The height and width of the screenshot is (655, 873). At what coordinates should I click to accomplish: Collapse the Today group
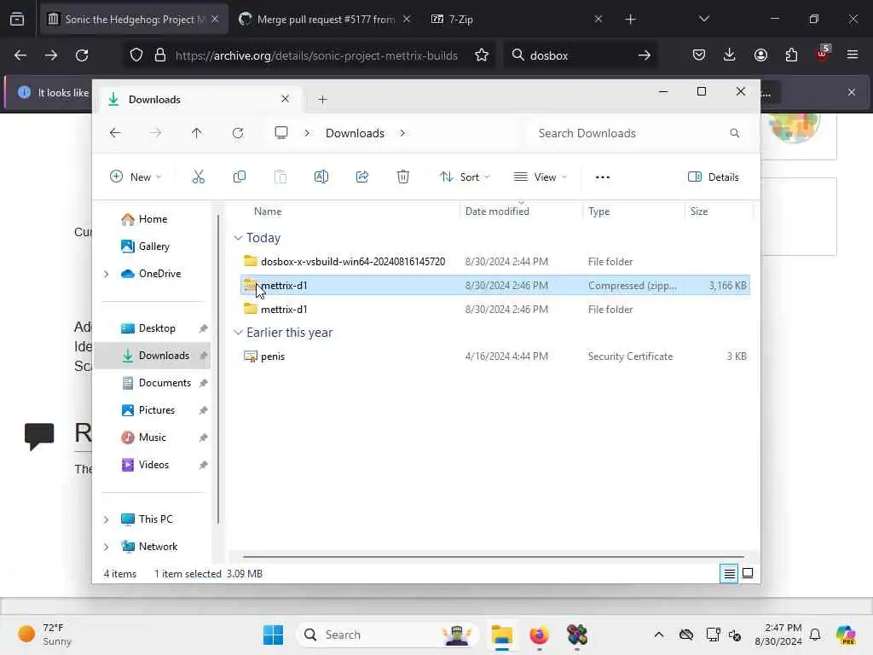coord(238,238)
